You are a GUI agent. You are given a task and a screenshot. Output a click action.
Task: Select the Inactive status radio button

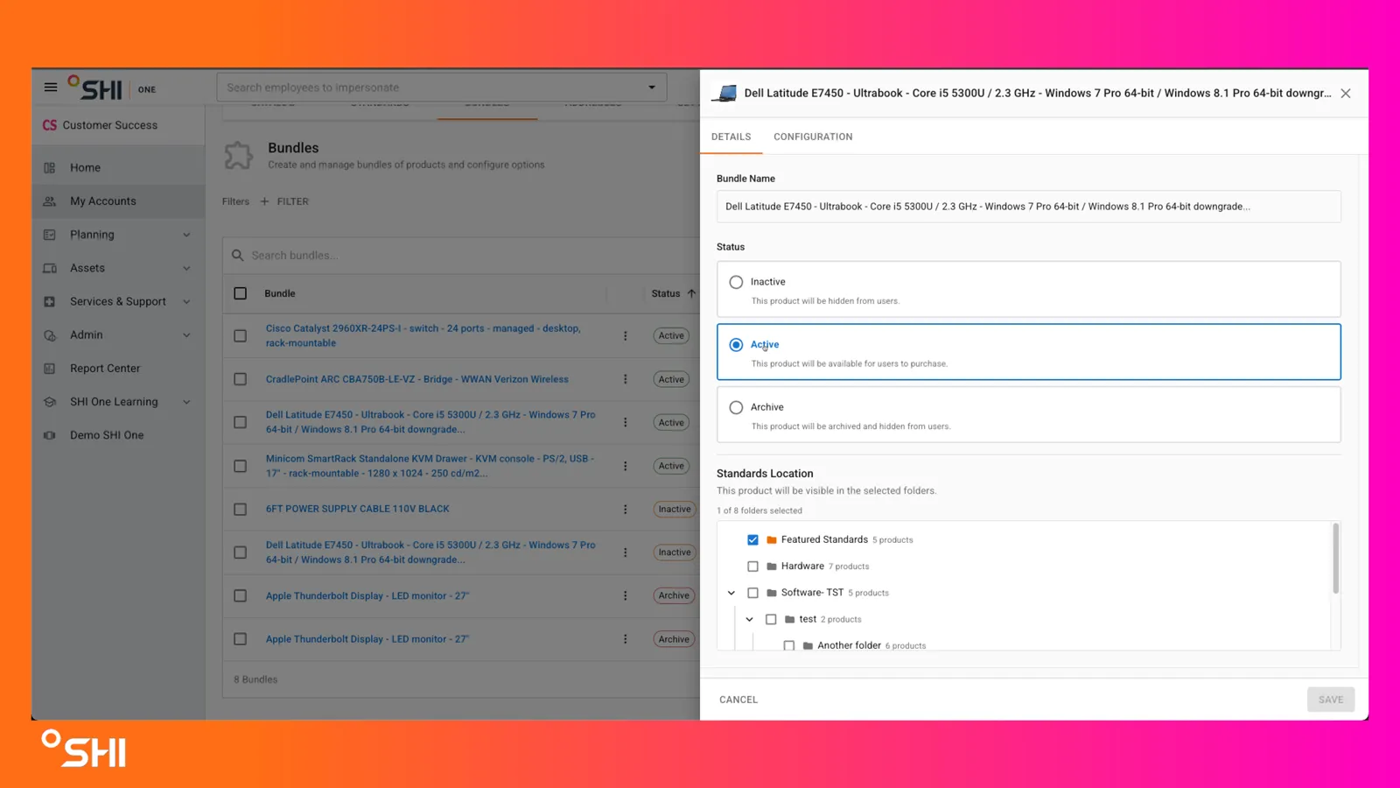(736, 282)
